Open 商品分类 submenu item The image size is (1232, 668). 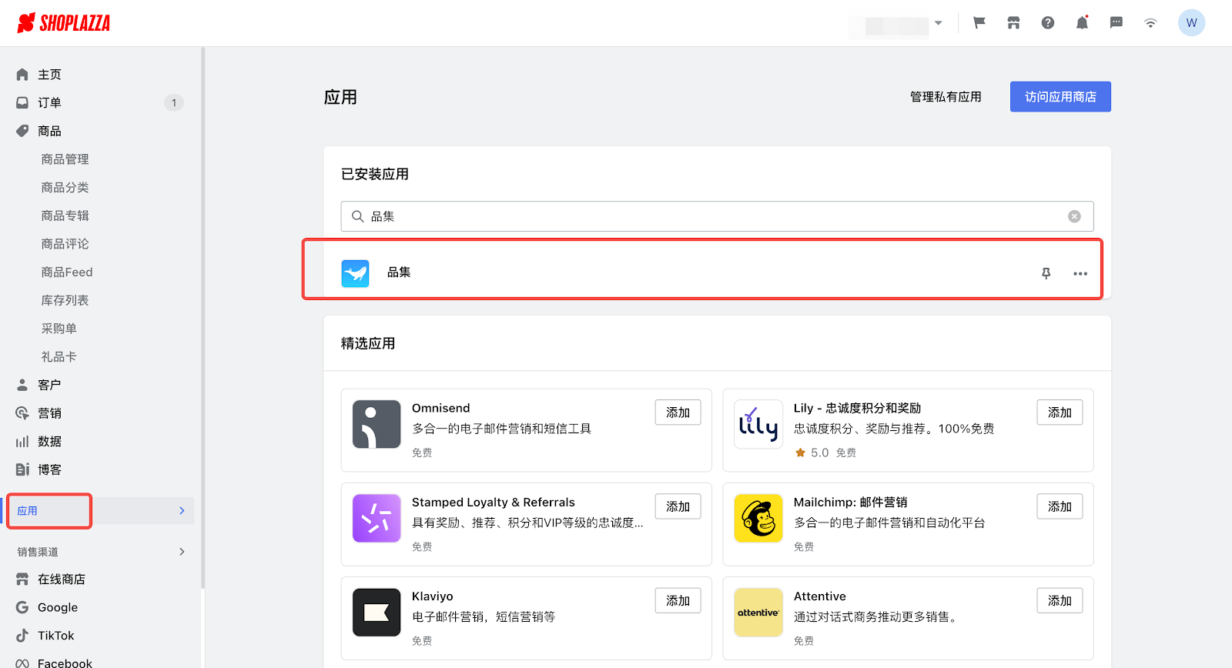[65, 188]
